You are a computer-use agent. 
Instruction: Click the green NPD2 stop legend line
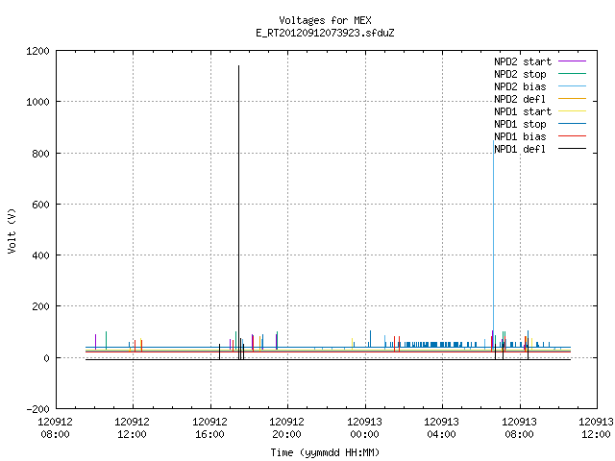point(572,74)
